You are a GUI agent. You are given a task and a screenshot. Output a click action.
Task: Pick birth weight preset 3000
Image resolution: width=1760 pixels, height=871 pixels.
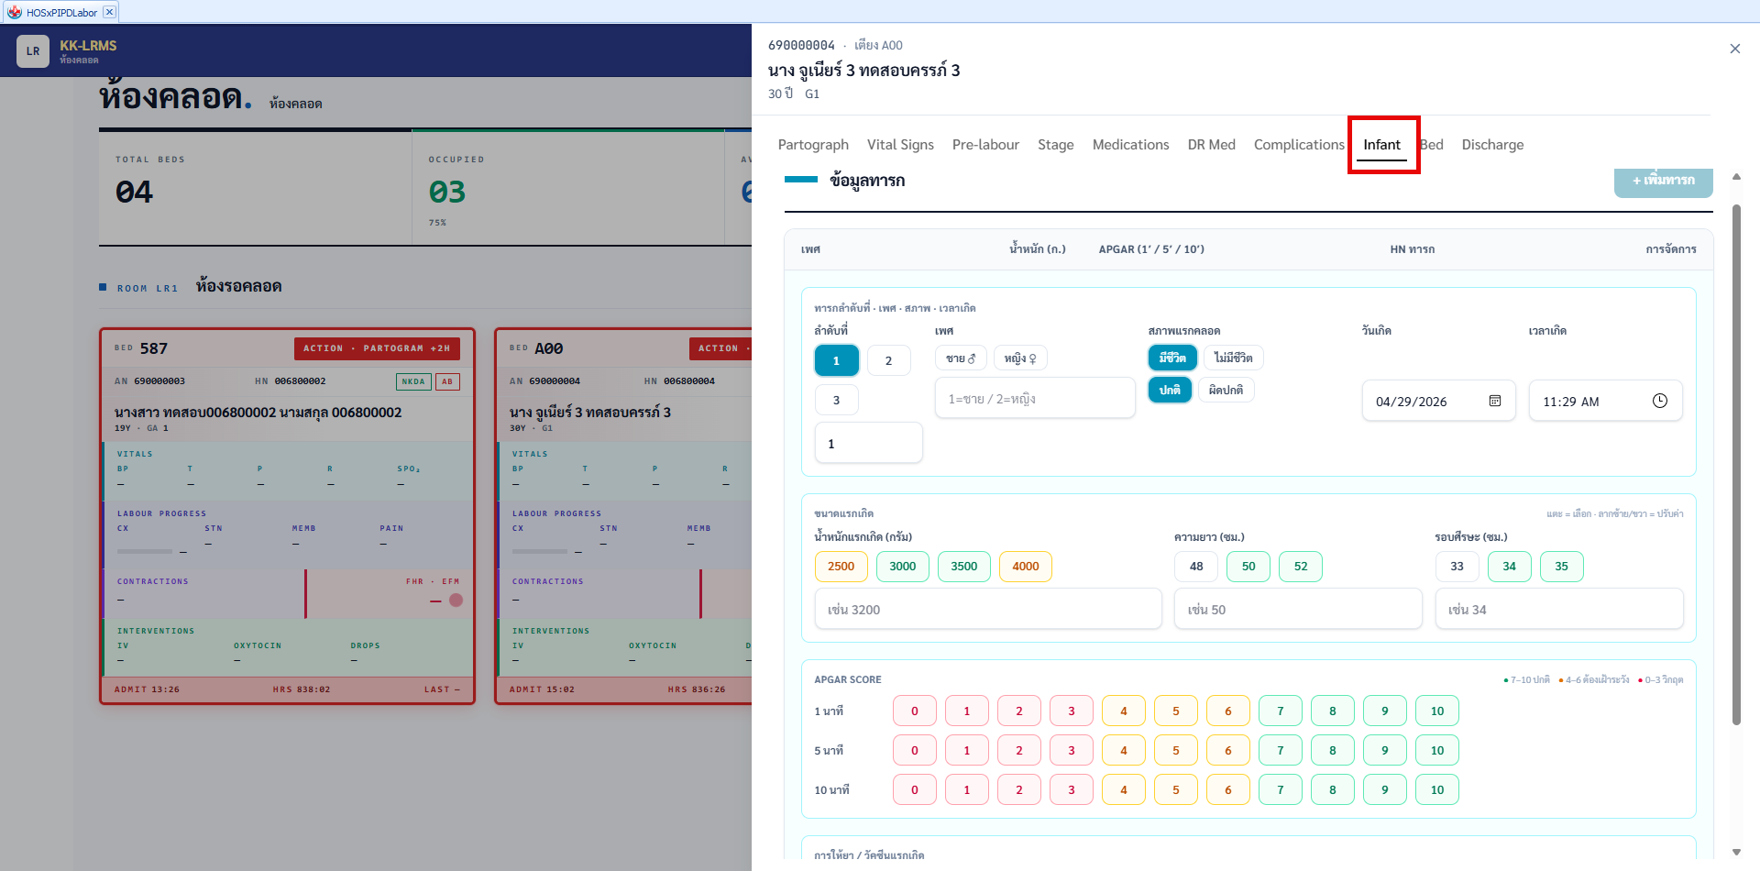pos(902,567)
